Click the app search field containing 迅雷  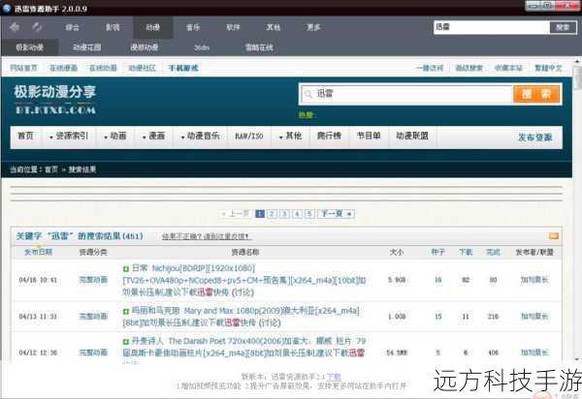point(492,27)
